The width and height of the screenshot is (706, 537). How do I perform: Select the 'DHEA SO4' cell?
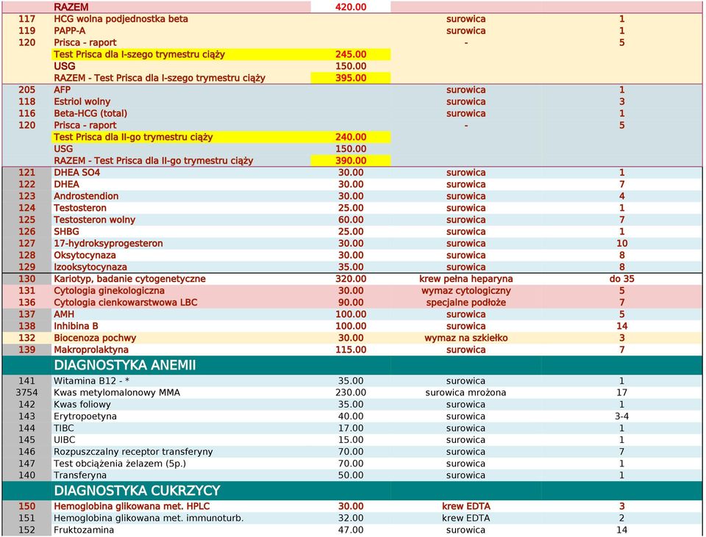point(76,172)
